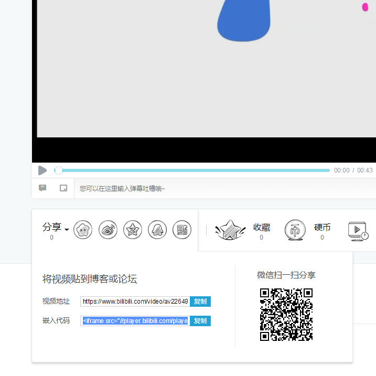Click the 将视频贴到博客或论坛 heading
Screen dimensions: 376x376
(x=90, y=279)
